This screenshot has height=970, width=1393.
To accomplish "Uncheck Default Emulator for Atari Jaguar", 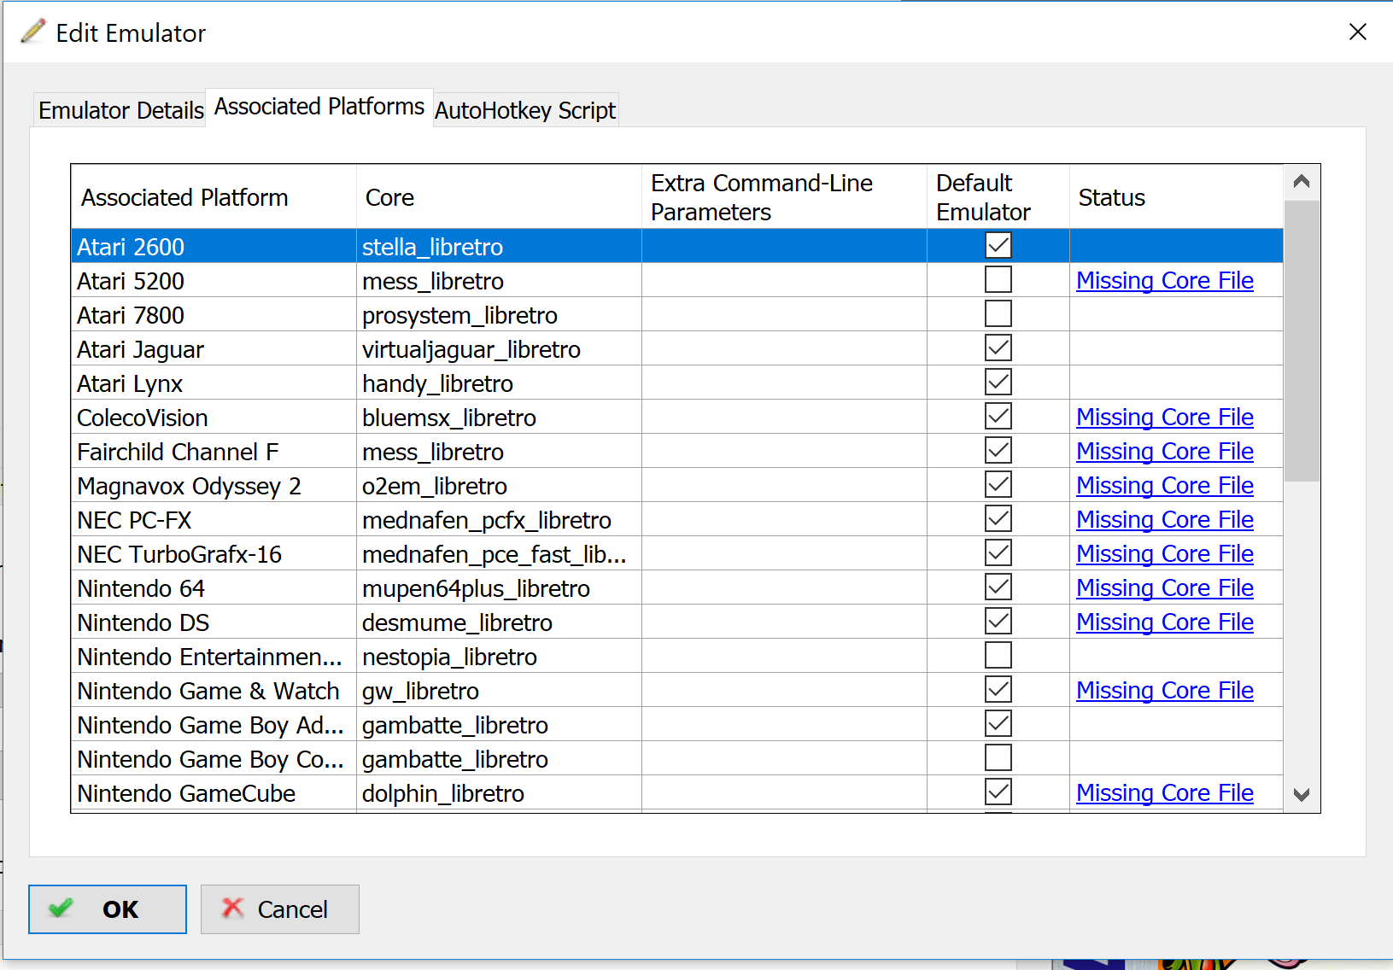I will click(x=998, y=348).
